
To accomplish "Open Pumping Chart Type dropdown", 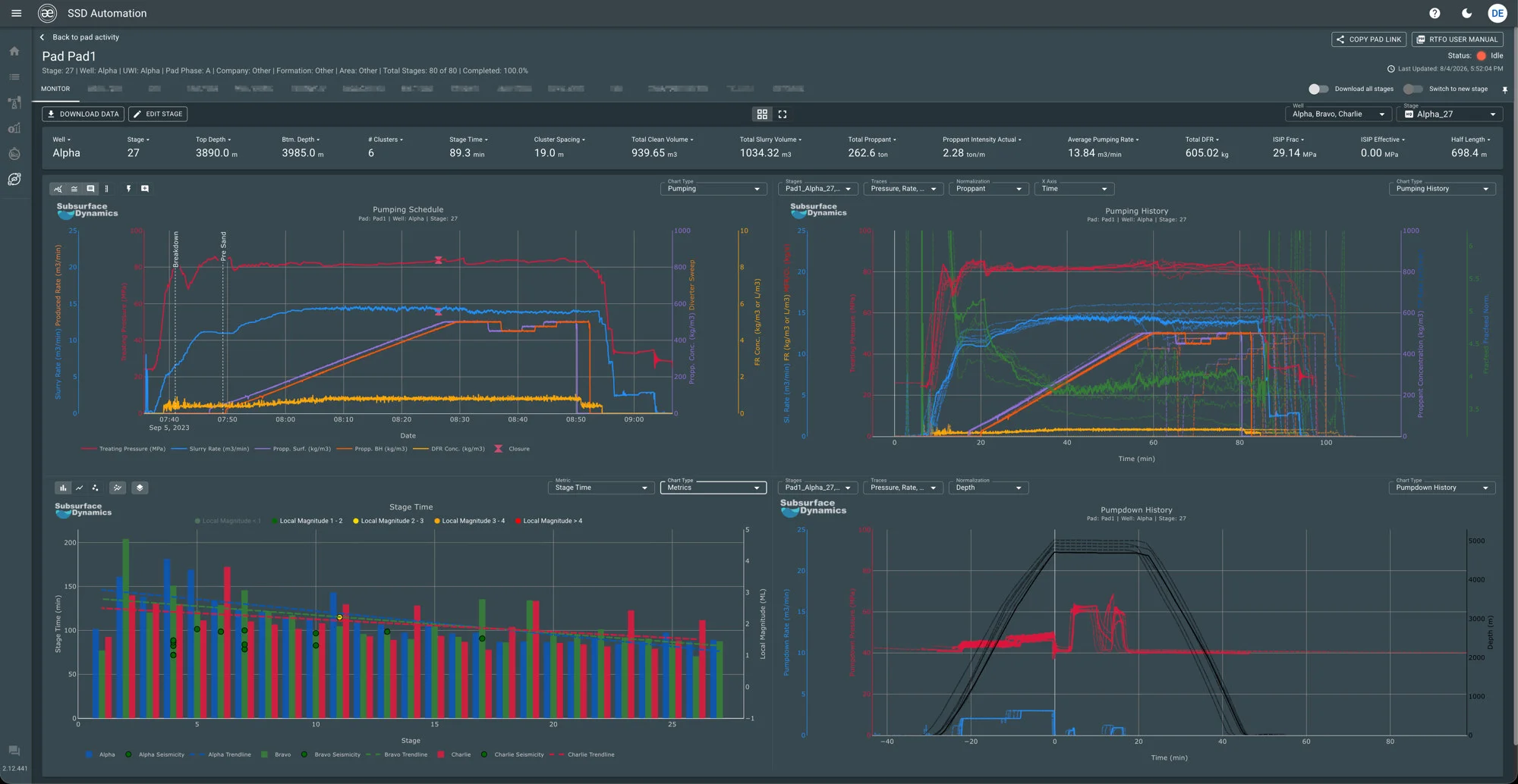I will pos(713,189).
